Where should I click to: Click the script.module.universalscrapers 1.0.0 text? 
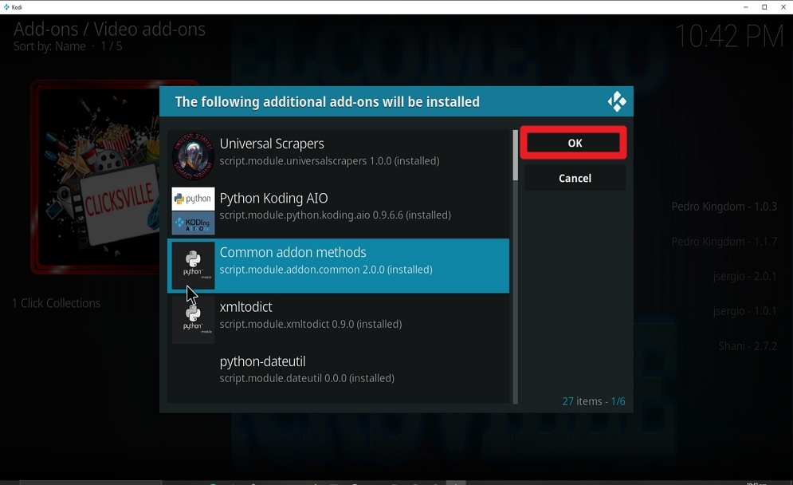tap(329, 161)
